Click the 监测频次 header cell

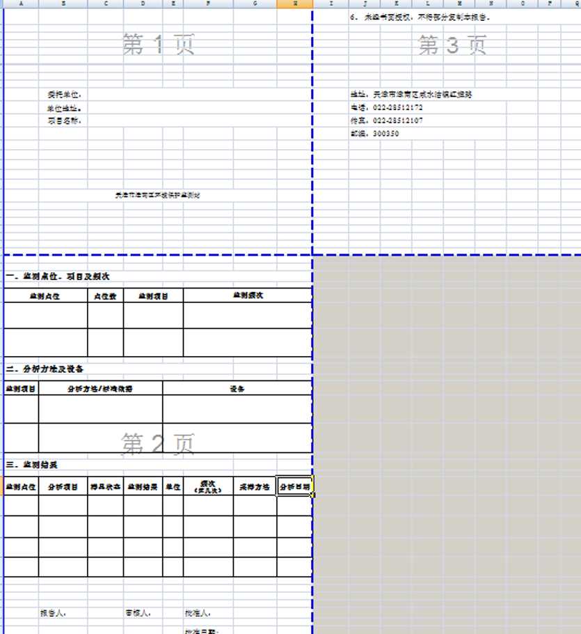tap(248, 295)
